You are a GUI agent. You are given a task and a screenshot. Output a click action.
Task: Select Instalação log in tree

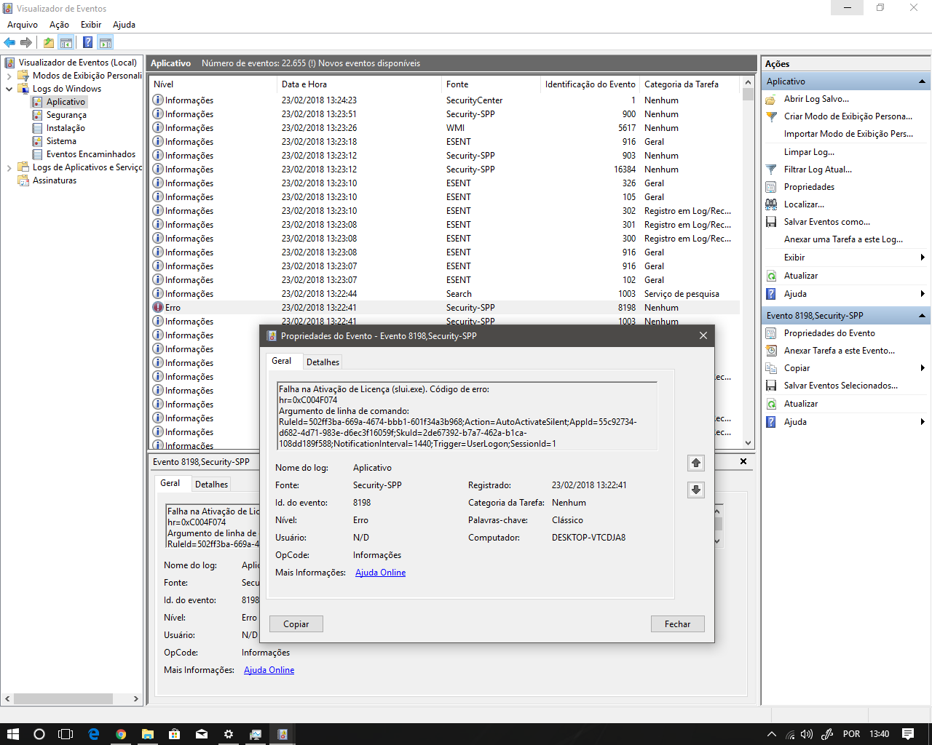click(66, 128)
